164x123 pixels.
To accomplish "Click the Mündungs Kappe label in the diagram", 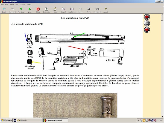I will [x=30, y=67].
